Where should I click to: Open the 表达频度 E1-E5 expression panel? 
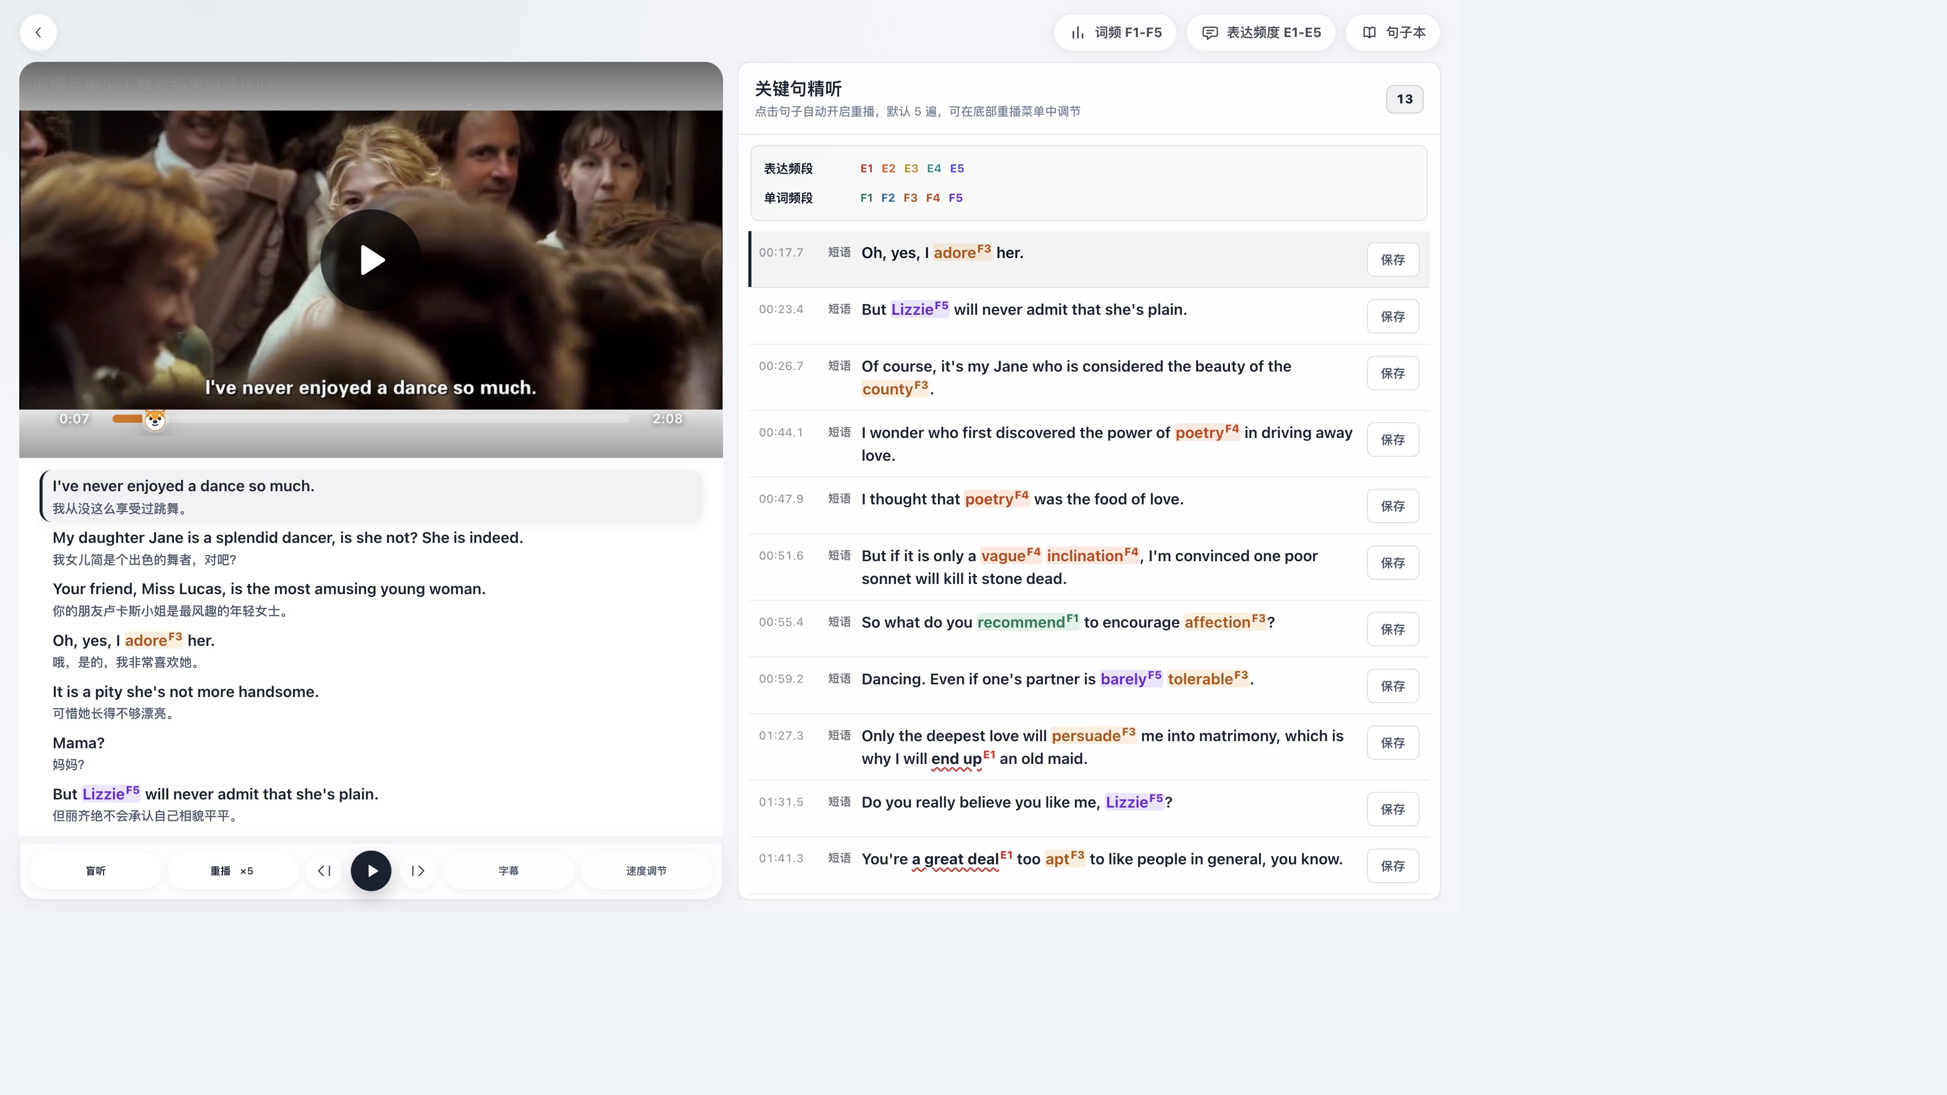[x=1260, y=32]
